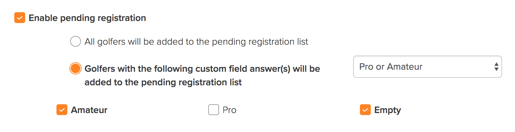Uncheck the Enable pending registration checkbox
This screenshot has width=515, height=132.
pos(20,18)
